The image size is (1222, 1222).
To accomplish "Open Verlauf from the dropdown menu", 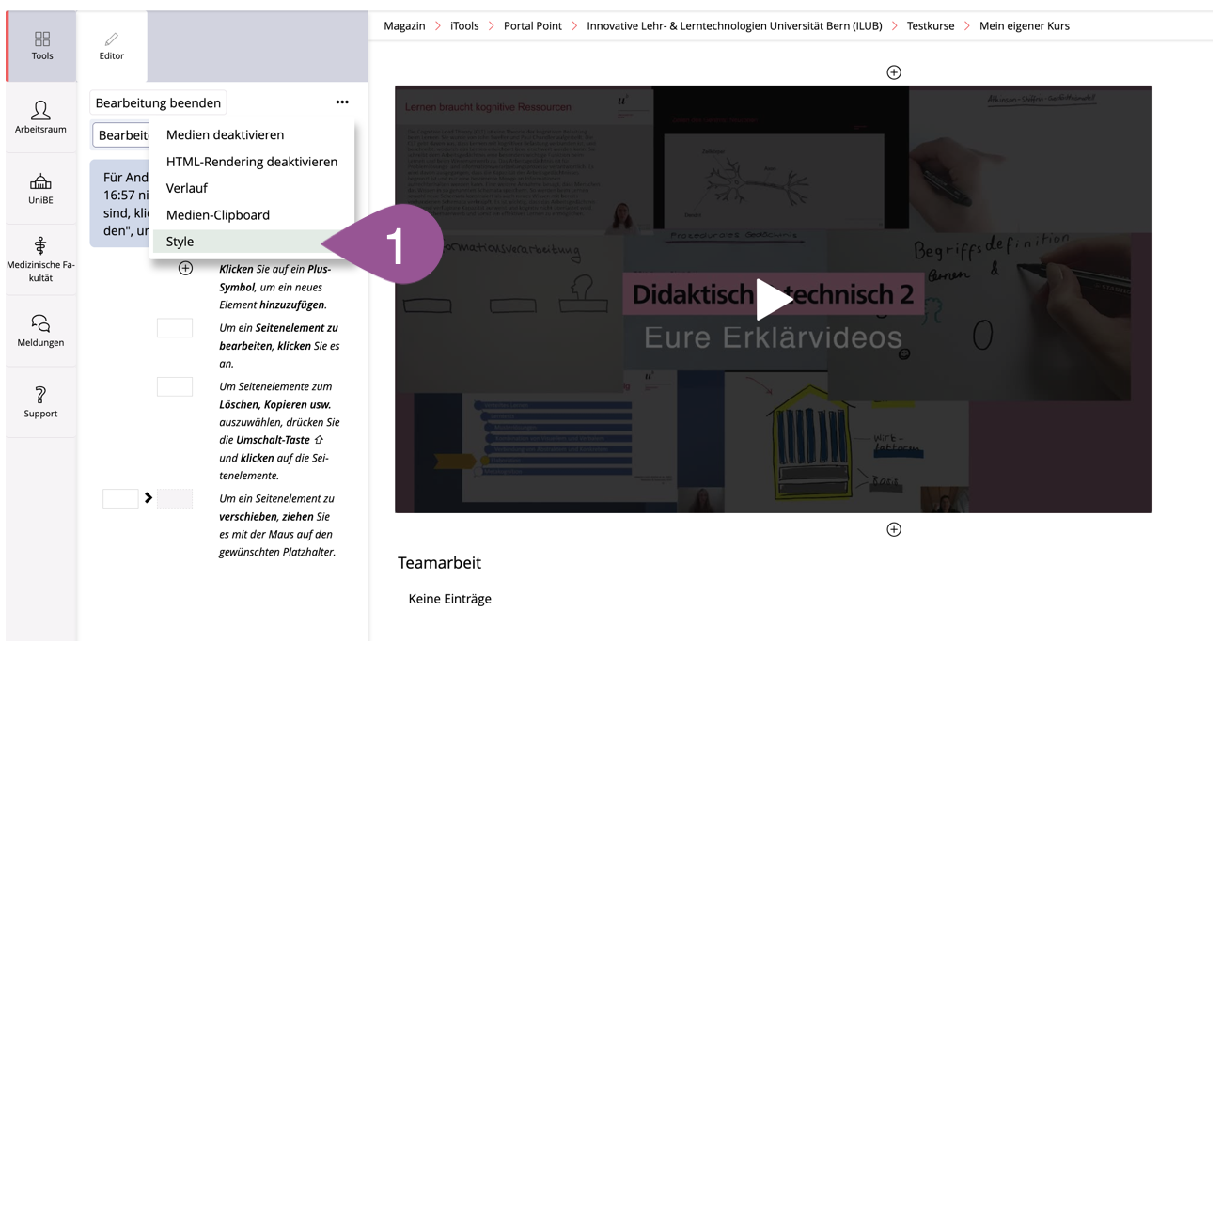I will 186,188.
